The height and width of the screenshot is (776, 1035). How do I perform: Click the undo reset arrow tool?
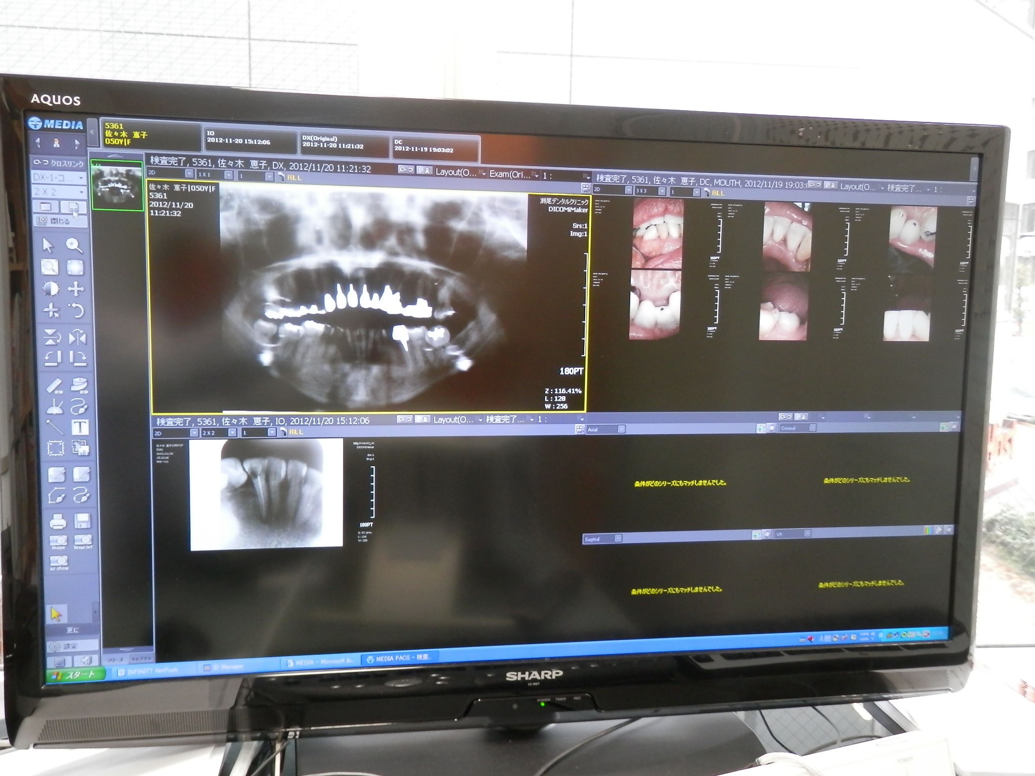coord(76,310)
